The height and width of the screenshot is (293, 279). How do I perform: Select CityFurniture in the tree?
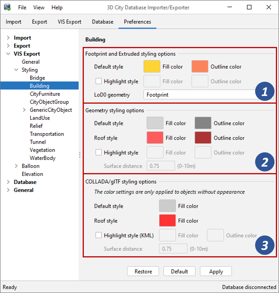click(x=45, y=94)
